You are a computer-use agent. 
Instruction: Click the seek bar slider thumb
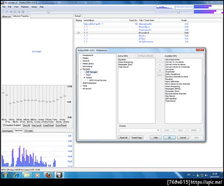coord(48,12)
